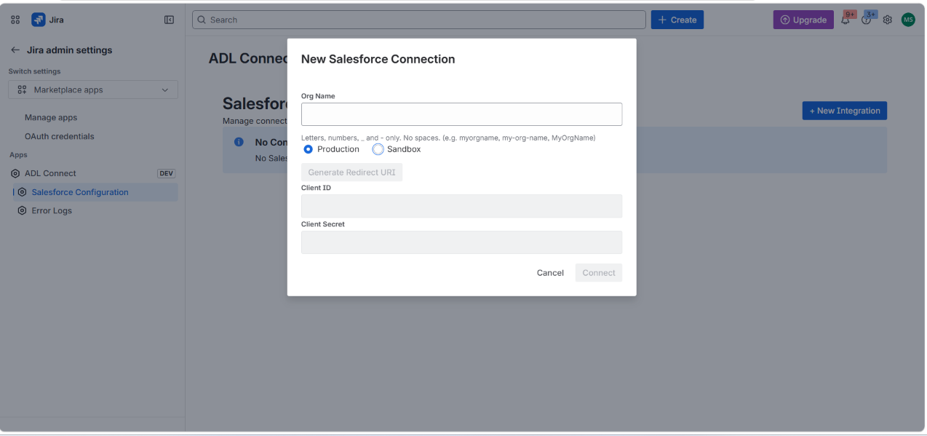
Task: Click the ADL Connect app icon in the sidebar
Action: point(15,173)
